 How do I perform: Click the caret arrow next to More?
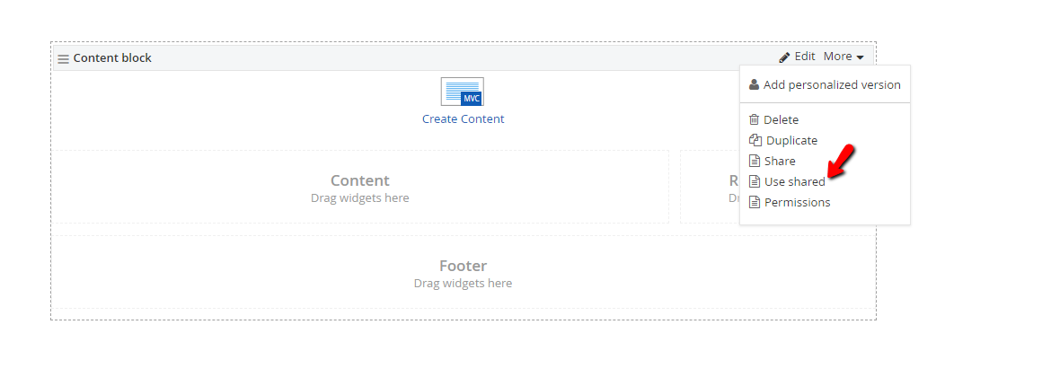point(860,57)
